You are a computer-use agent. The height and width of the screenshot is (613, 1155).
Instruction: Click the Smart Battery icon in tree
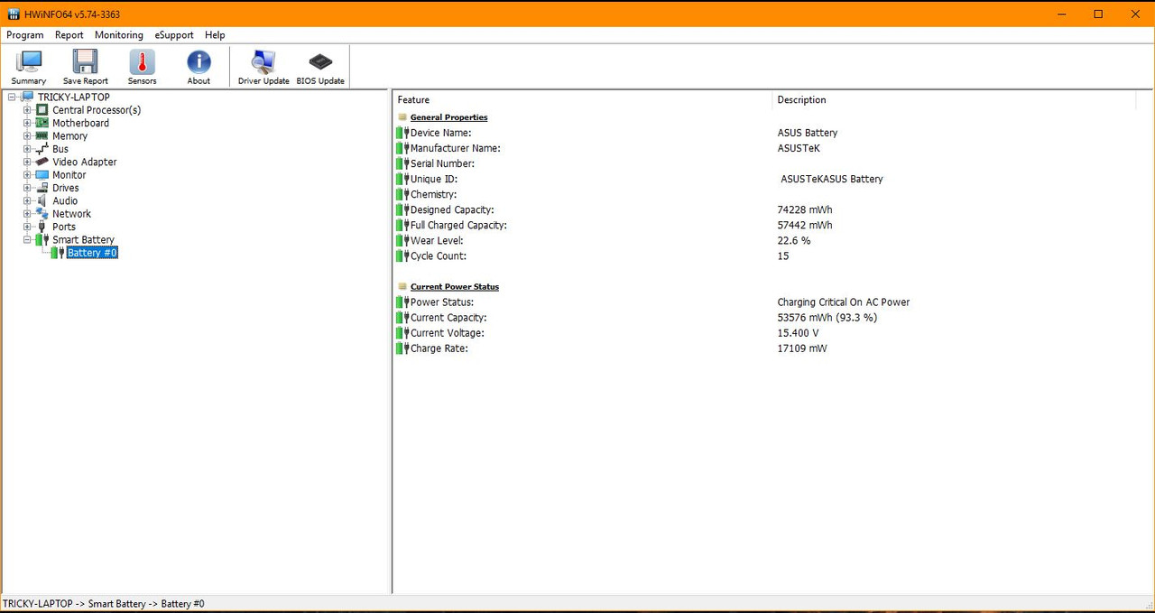pos(42,240)
